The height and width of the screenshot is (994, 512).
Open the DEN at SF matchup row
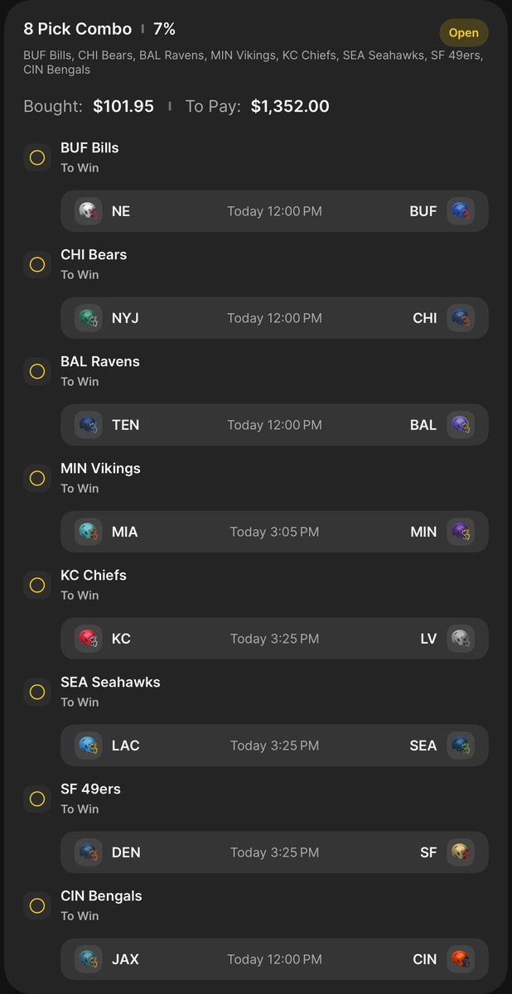tap(274, 852)
